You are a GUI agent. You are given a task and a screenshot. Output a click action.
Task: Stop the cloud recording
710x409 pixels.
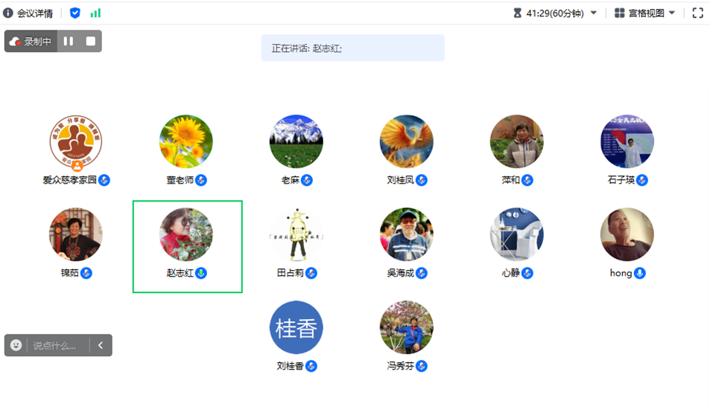click(91, 41)
